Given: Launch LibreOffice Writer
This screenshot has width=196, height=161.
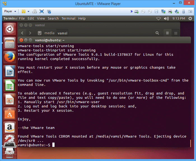Looking at the screenshot, I should pos(10,71).
